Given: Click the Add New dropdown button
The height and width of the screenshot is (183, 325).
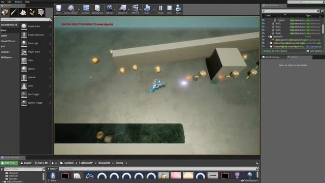Looking at the screenshot, I should click(x=9, y=163).
